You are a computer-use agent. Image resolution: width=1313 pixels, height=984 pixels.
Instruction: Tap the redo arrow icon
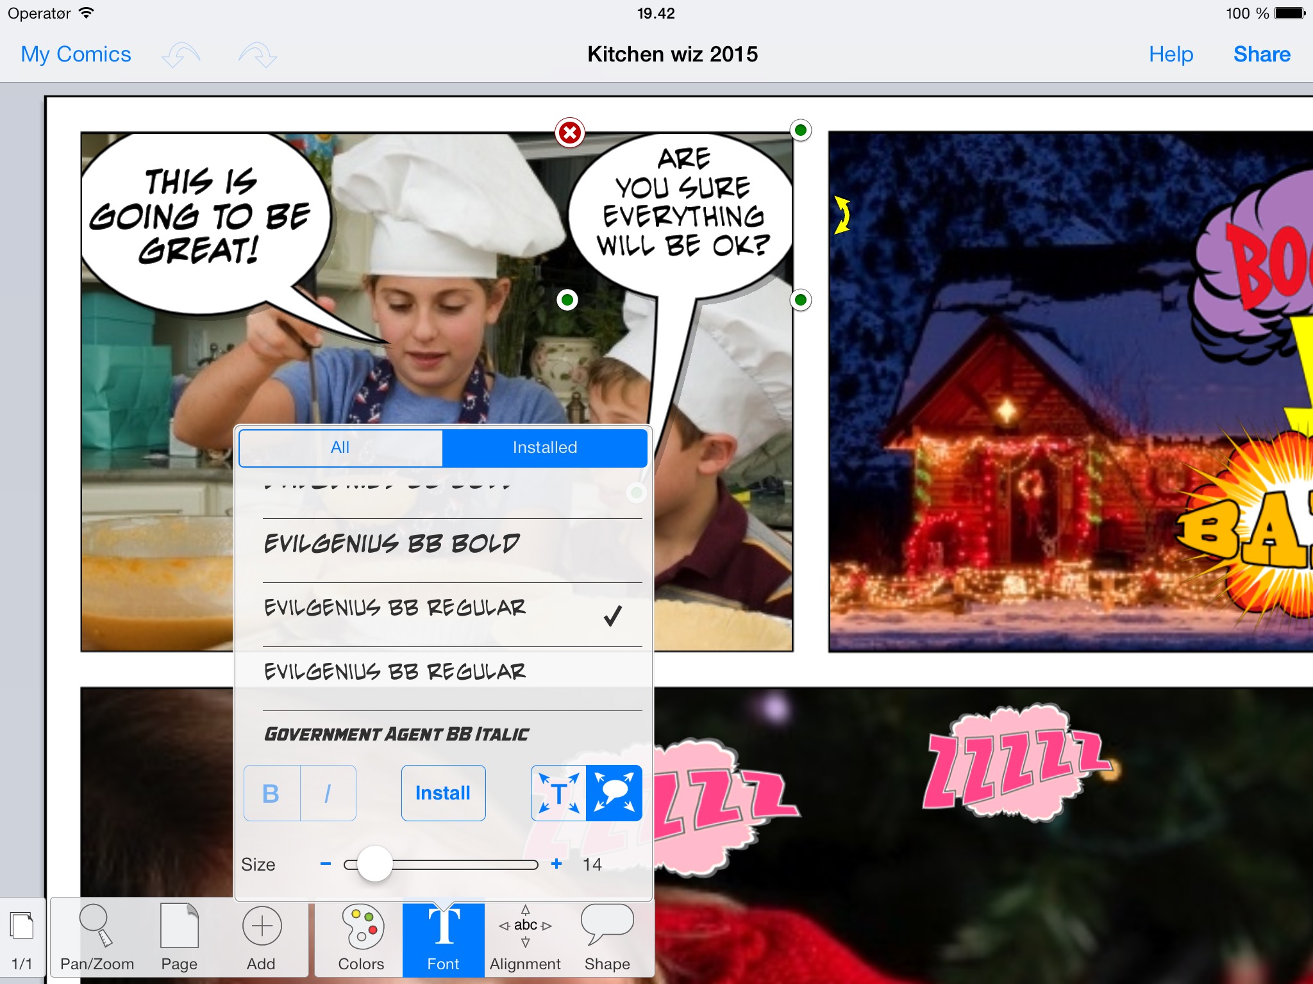[258, 55]
